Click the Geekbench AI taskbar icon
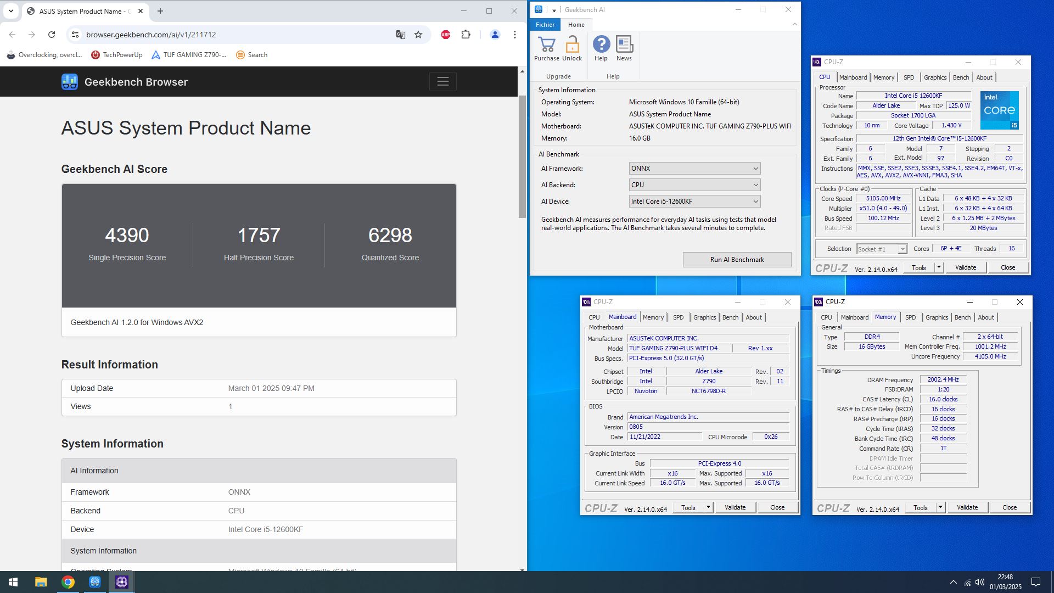Screen dimensions: 1054x593 pos(95,582)
